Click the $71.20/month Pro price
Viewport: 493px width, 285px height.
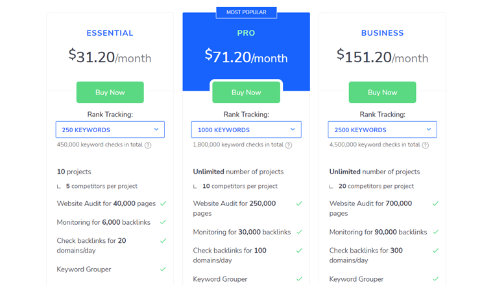tap(246, 56)
